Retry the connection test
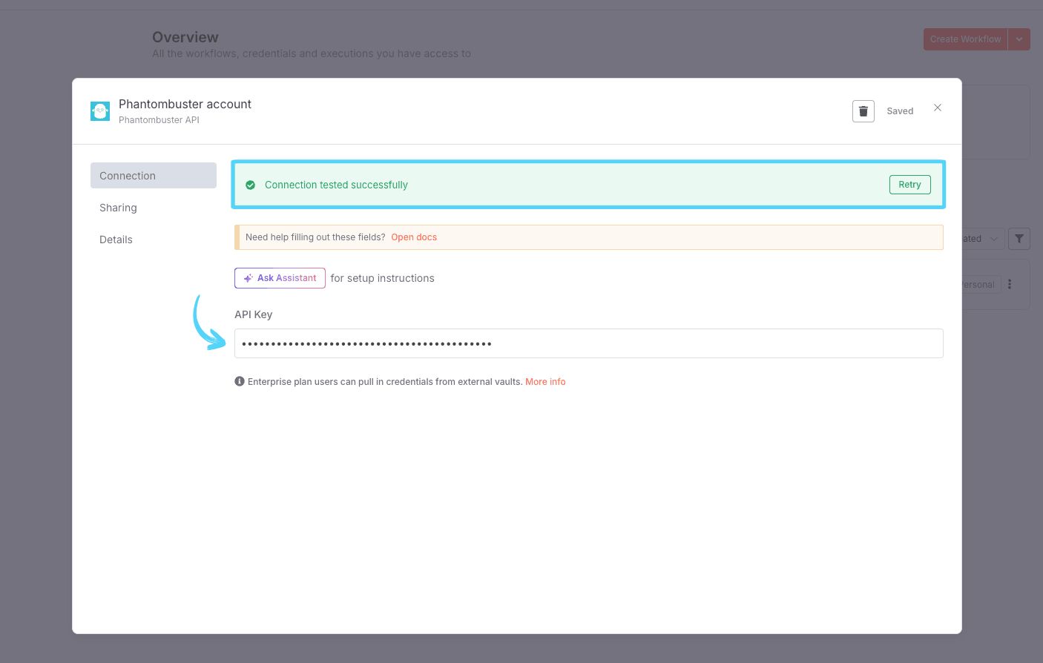The height and width of the screenshot is (663, 1043). pos(909,185)
